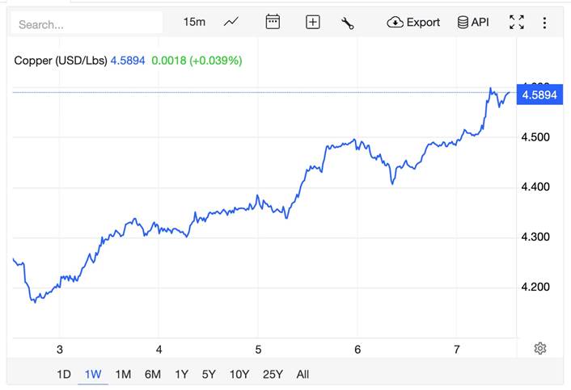Choose the 5Y time range
This screenshot has width=571, height=390.
pos(209,374)
